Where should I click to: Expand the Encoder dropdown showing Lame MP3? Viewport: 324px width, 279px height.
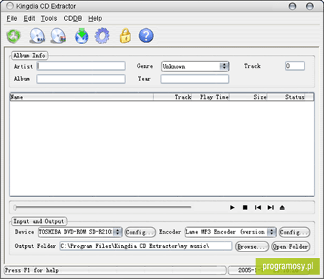tap(230, 232)
